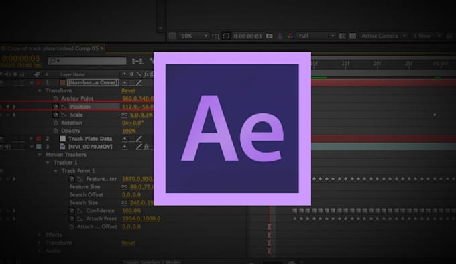This screenshot has width=456, height=264.
Task: Click fx switch on MVI_0079.MOV layer
Action: click(x=146, y=147)
